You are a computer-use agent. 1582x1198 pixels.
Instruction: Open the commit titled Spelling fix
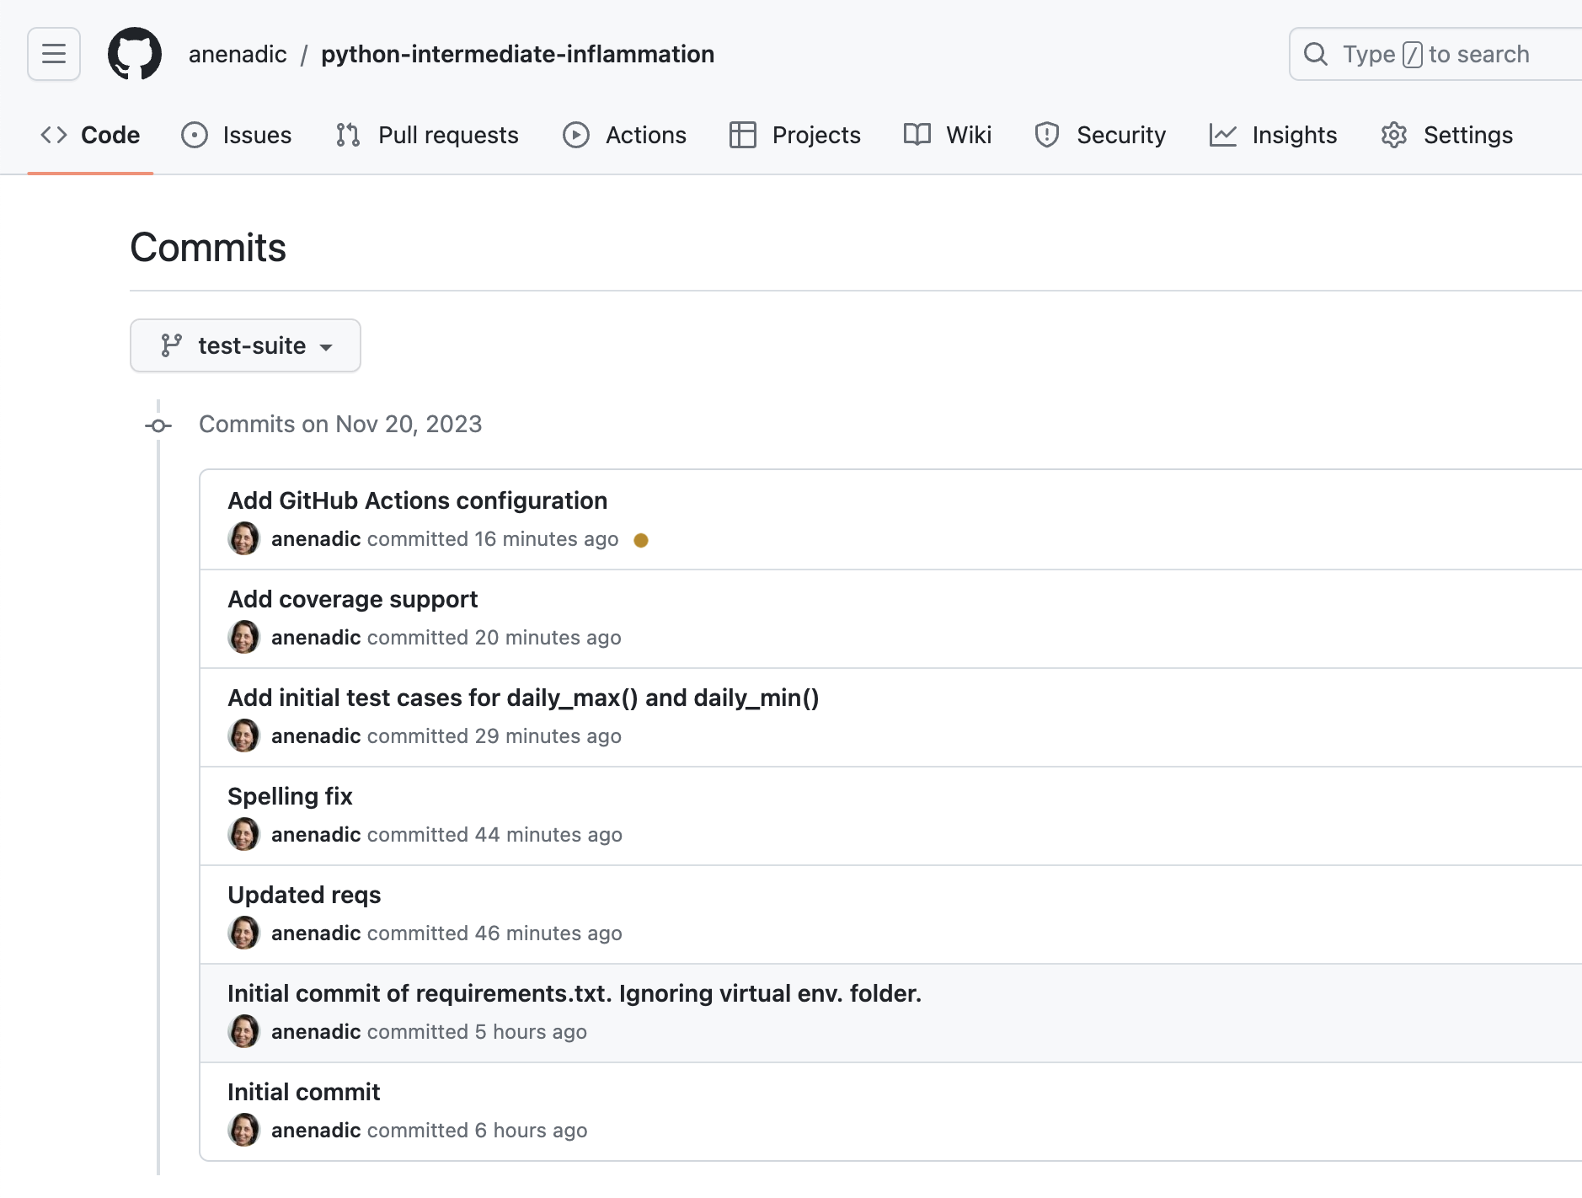[x=290, y=795]
